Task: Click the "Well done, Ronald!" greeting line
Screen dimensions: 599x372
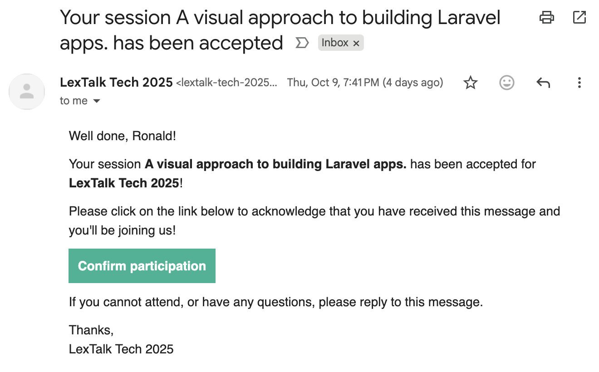Action: 123,136
